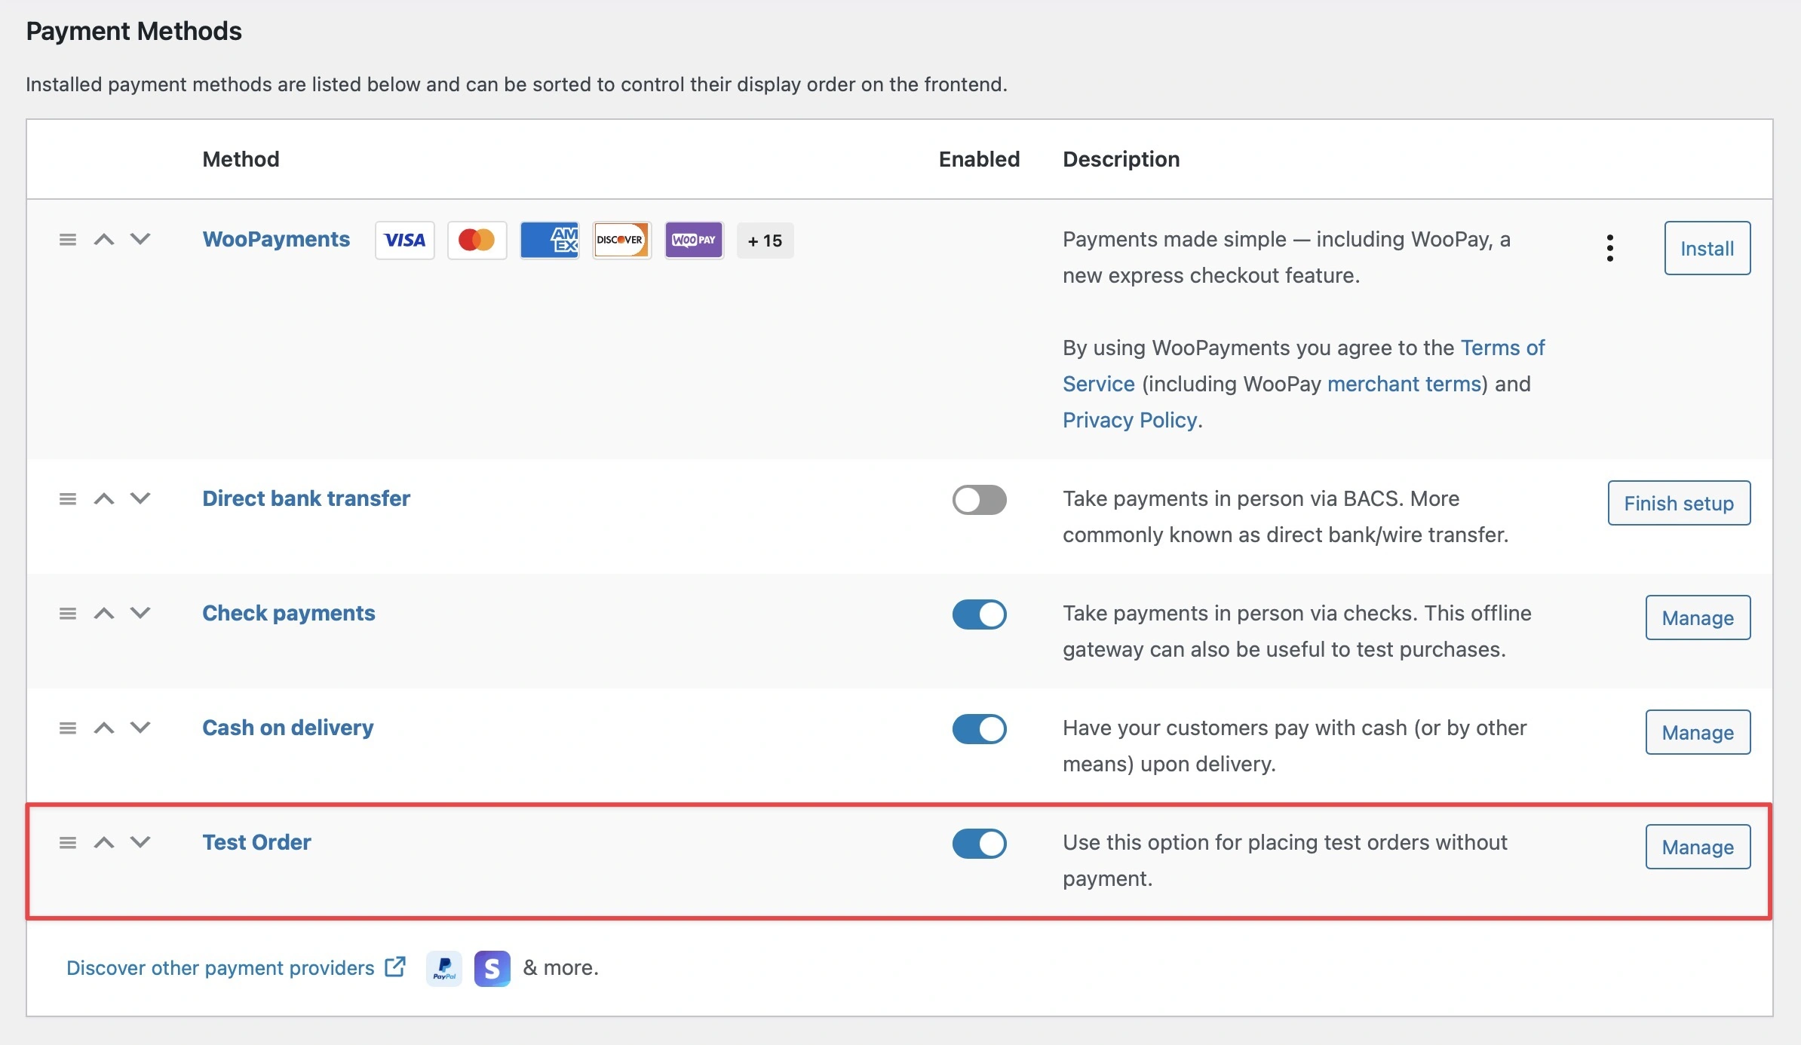Grab Direct bank transfer drag handle
1801x1045 pixels.
[x=68, y=499]
